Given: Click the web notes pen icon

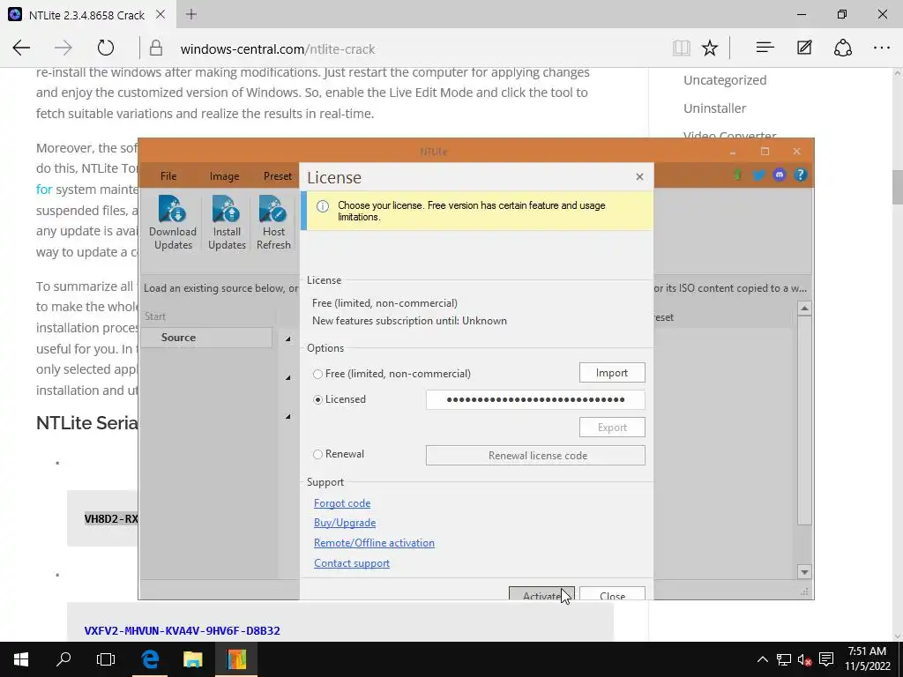Looking at the screenshot, I should (x=804, y=48).
